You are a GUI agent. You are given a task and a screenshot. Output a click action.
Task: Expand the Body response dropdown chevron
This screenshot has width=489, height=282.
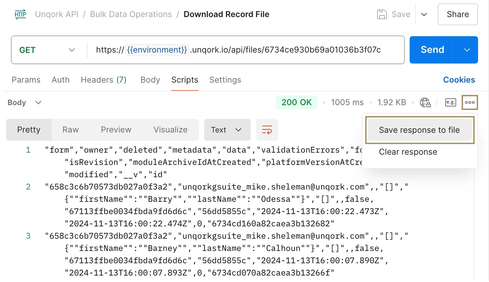pyautogui.click(x=39, y=102)
